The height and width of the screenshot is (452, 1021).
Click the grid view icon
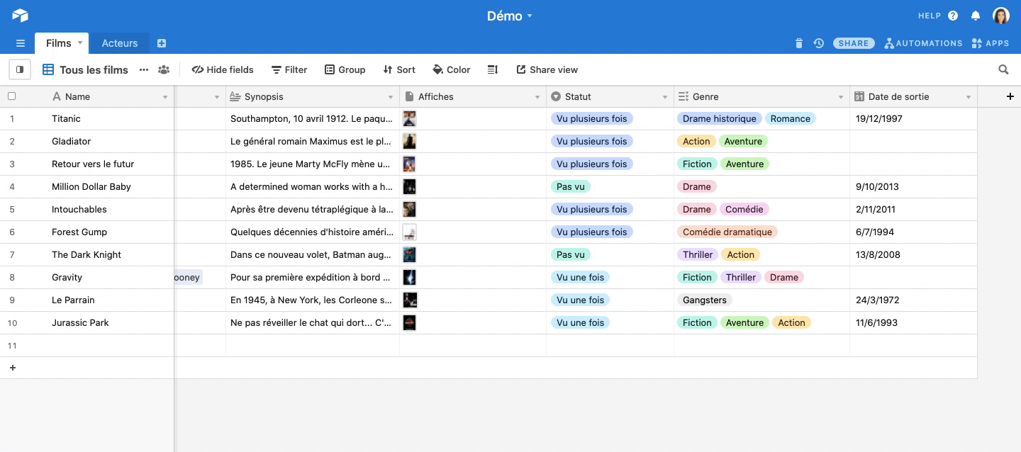click(48, 69)
